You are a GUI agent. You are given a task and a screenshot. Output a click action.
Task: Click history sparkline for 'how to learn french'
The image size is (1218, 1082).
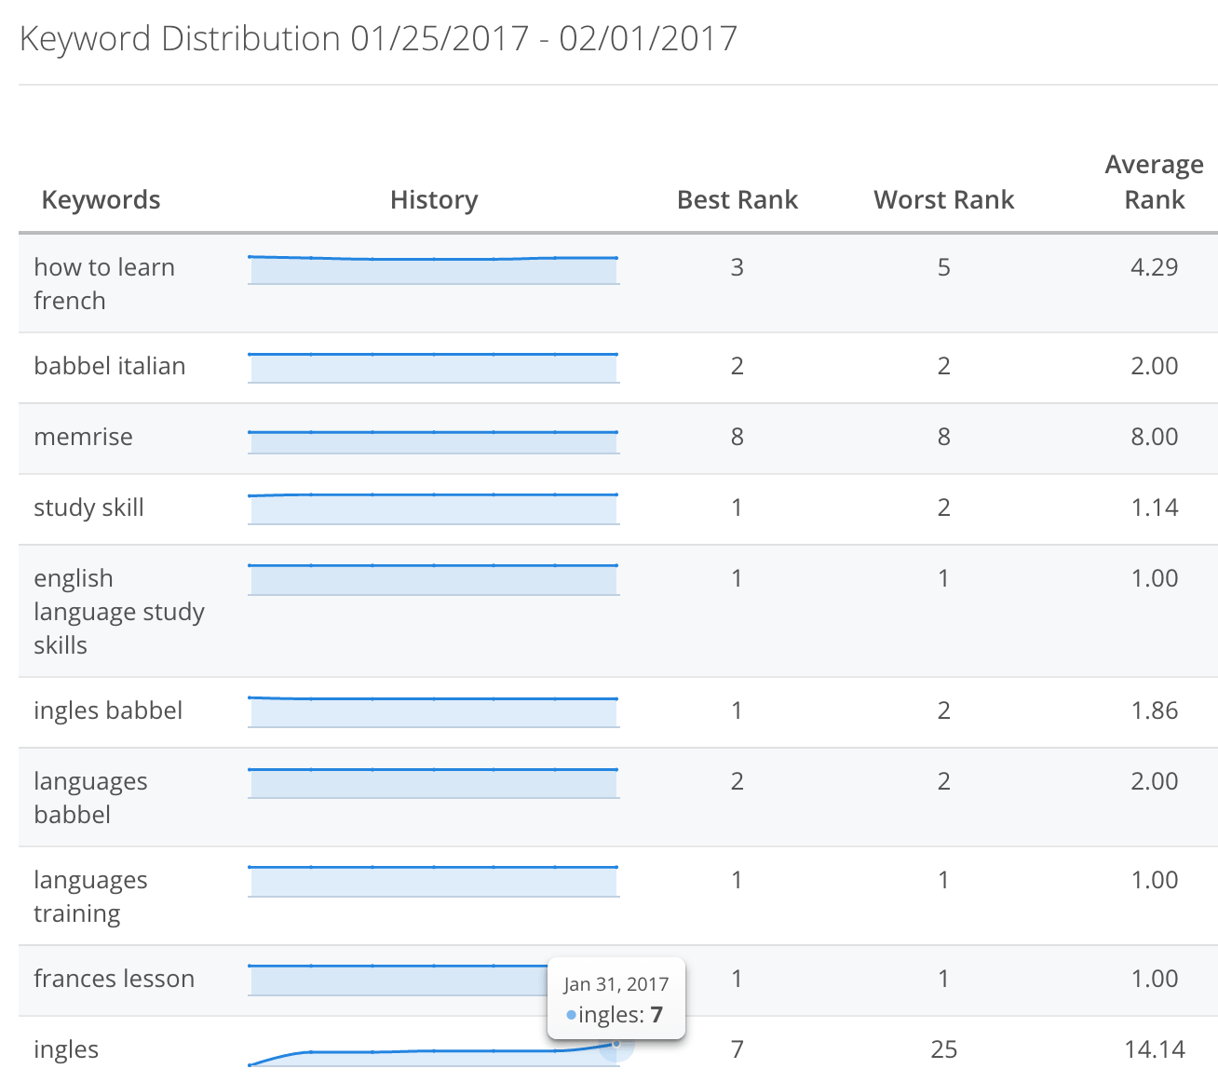[433, 269]
